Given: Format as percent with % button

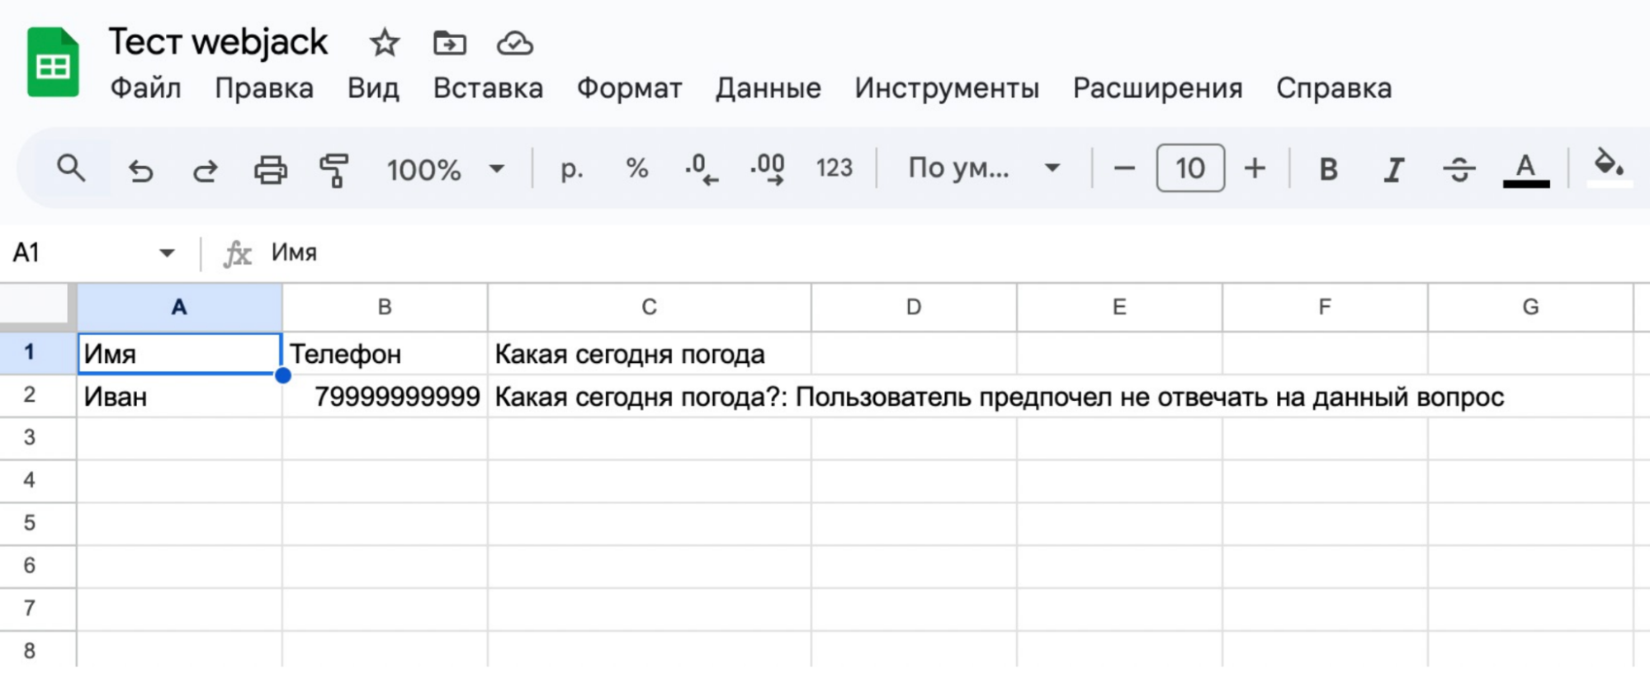Looking at the screenshot, I should coord(636,168).
